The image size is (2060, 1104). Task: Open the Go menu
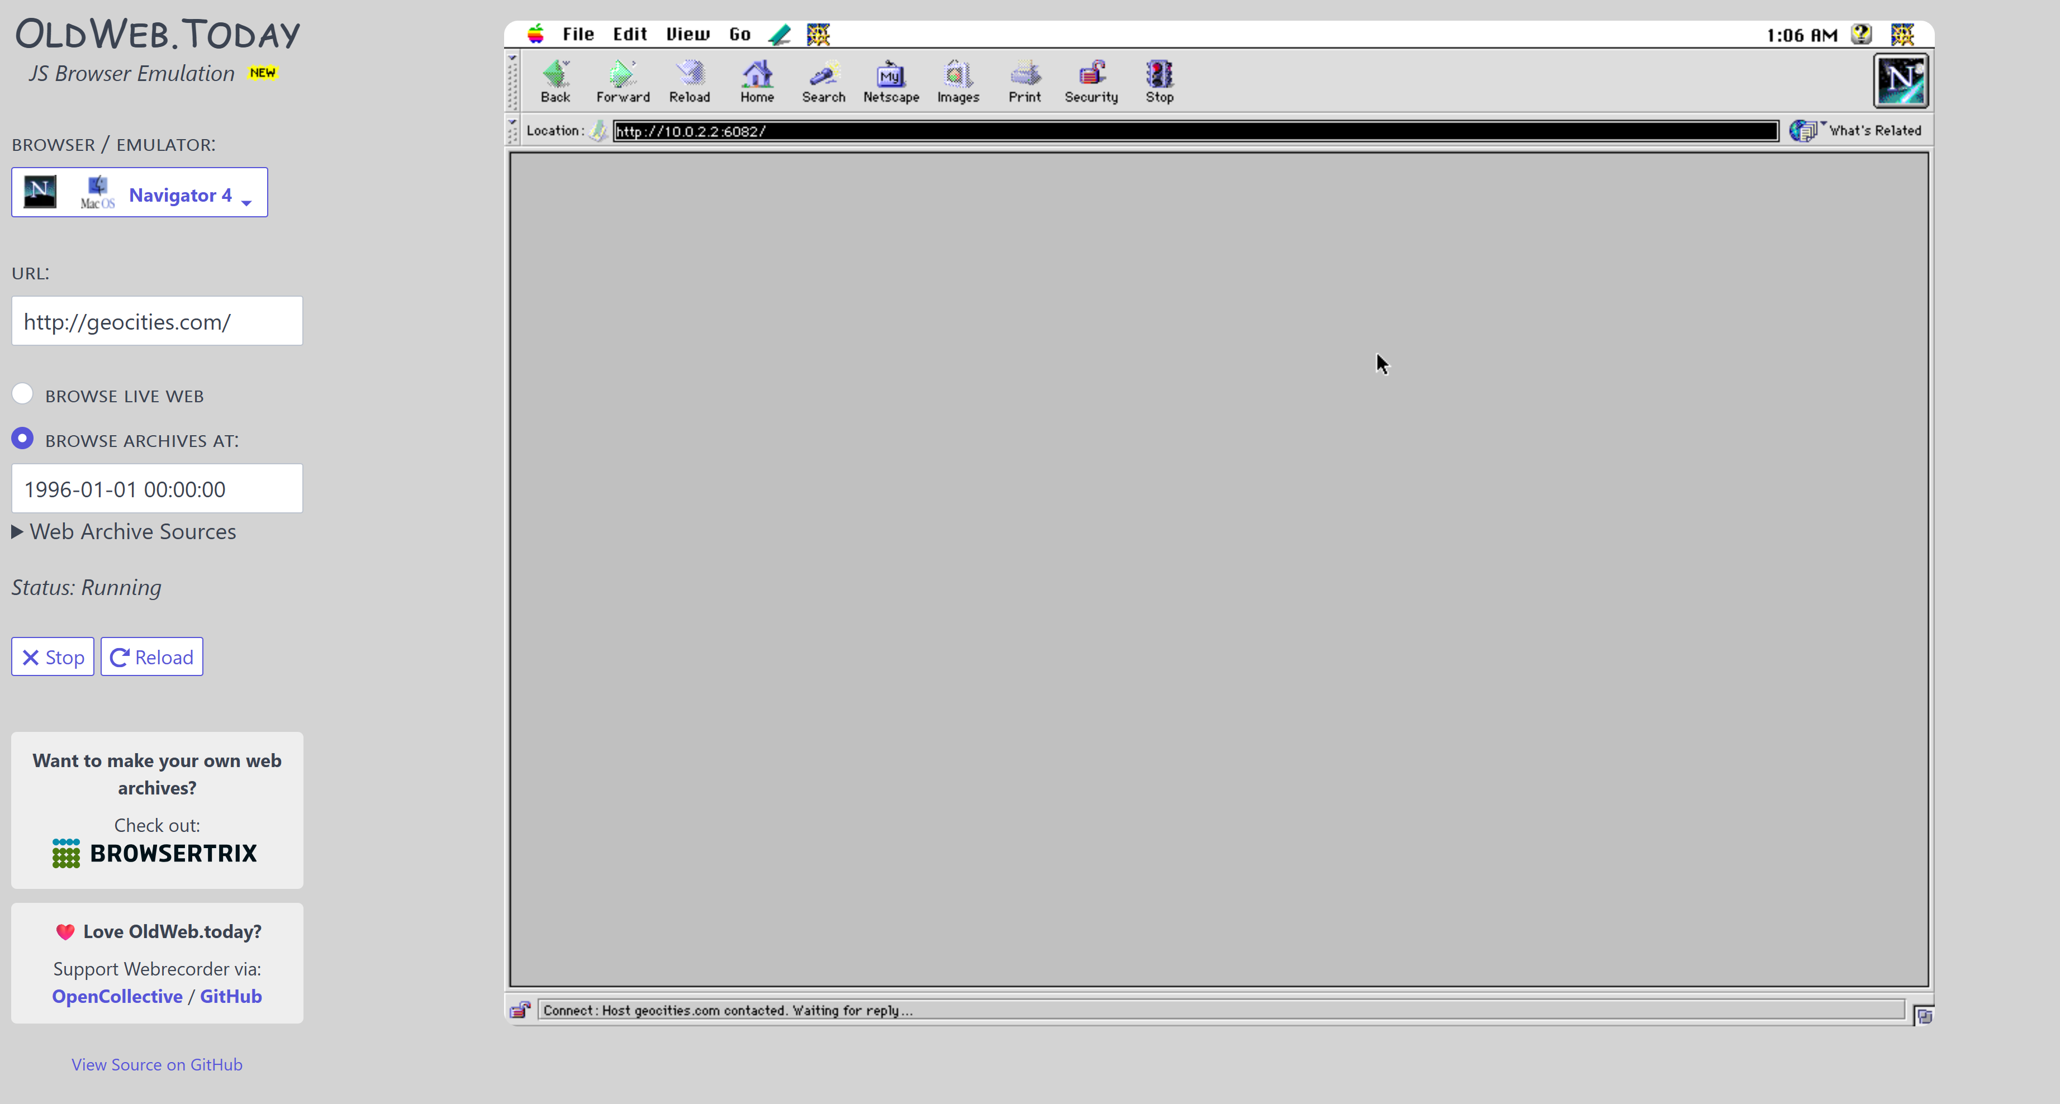(x=740, y=34)
